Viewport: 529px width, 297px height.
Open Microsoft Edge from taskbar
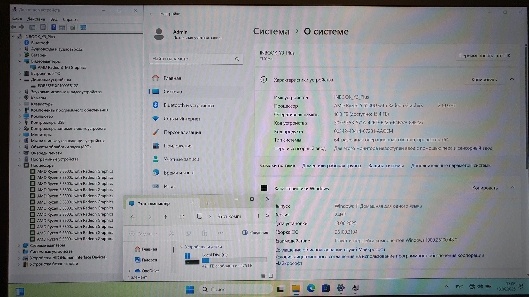311,288
